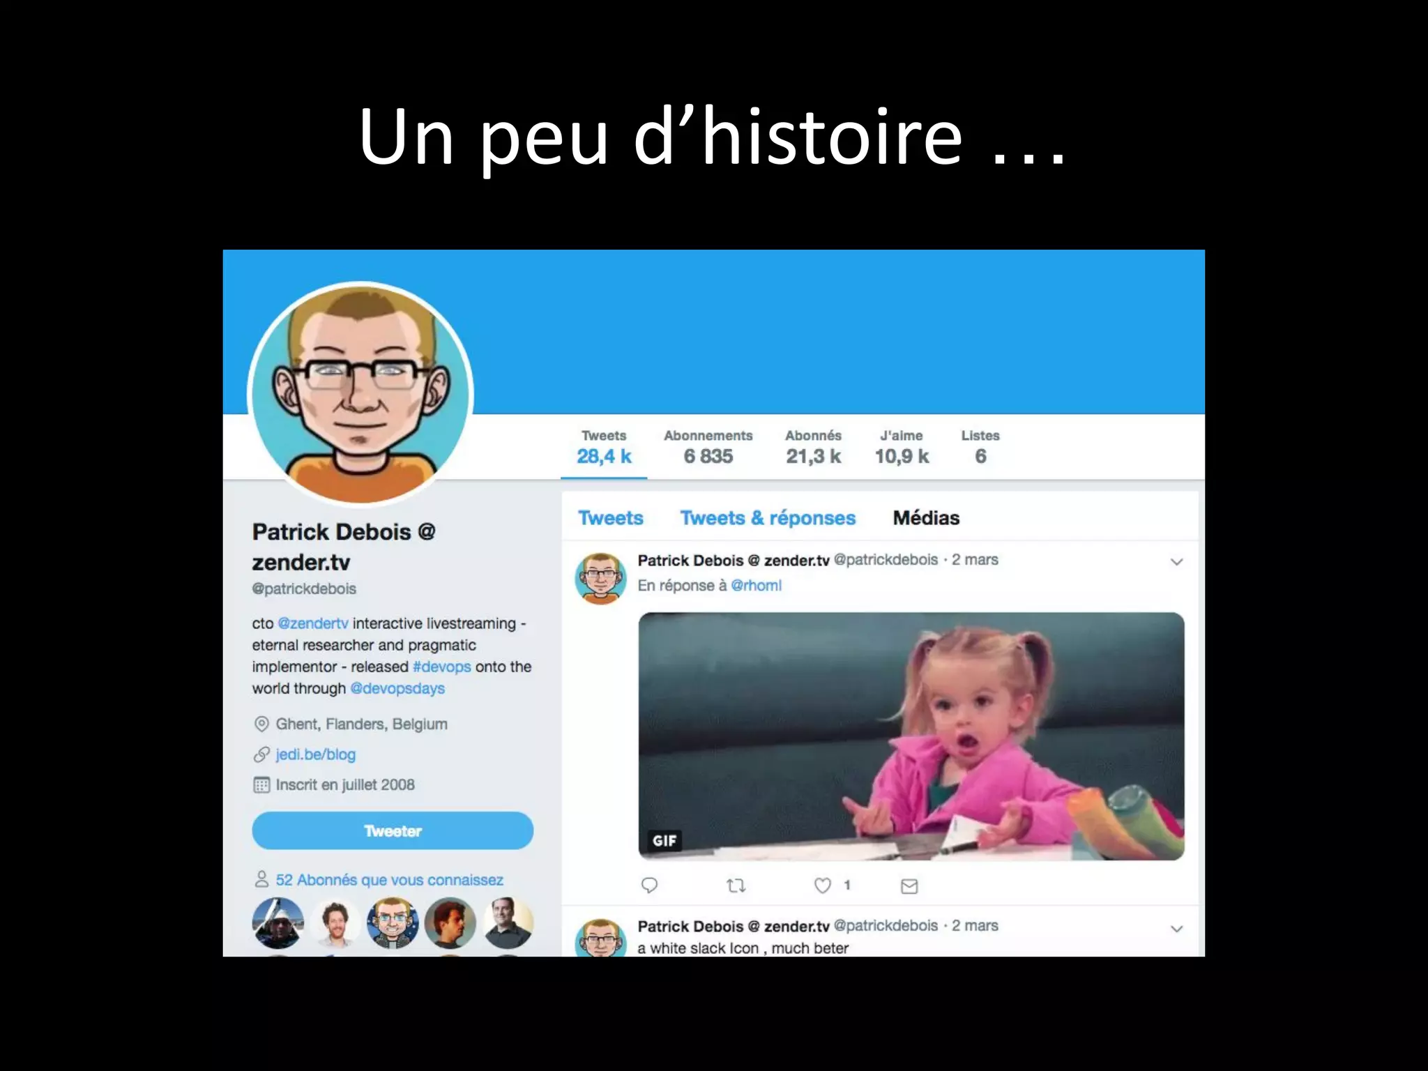The image size is (1428, 1071).
Task: Open the Abonnements 6 835 list
Action: click(708, 447)
